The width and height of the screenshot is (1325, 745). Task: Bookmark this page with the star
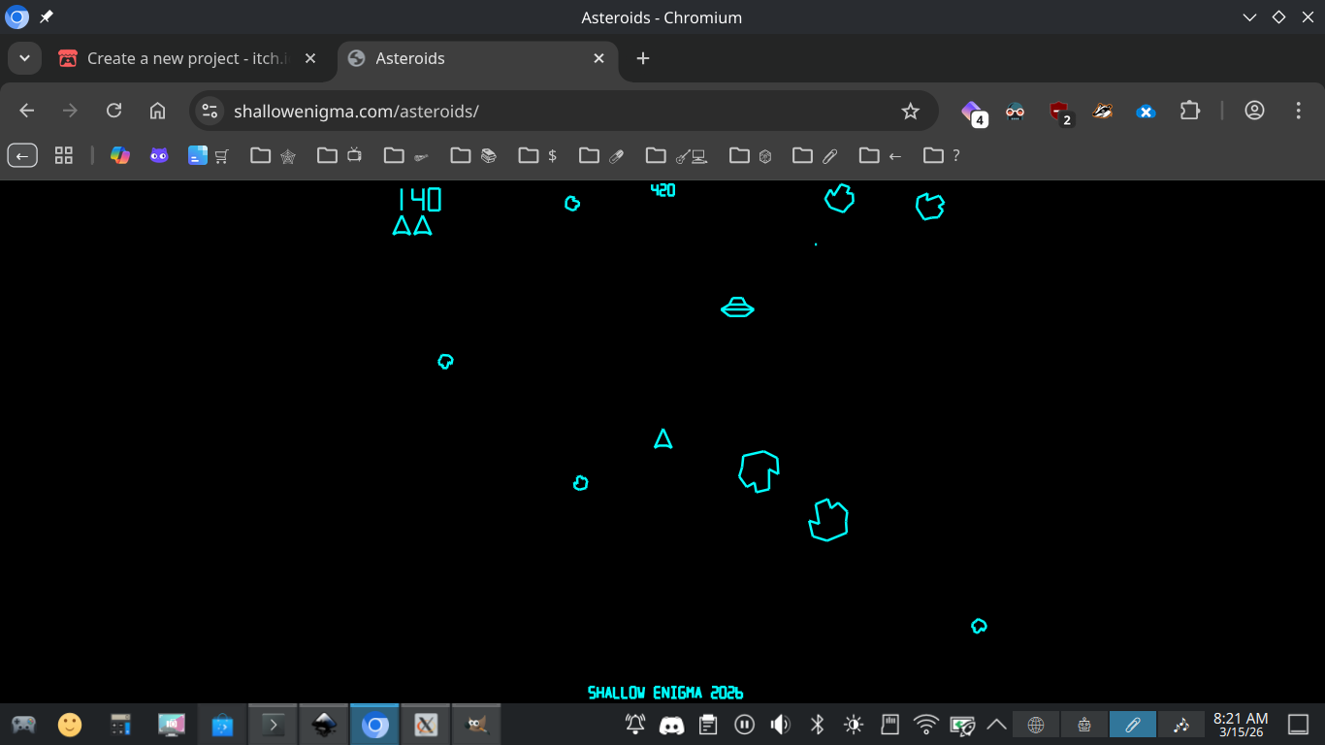910,111
